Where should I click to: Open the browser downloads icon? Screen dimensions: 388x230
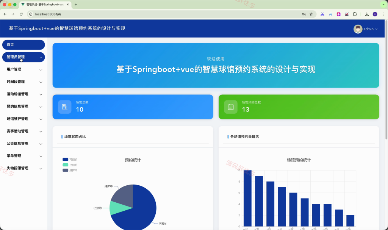pos(367,14)
